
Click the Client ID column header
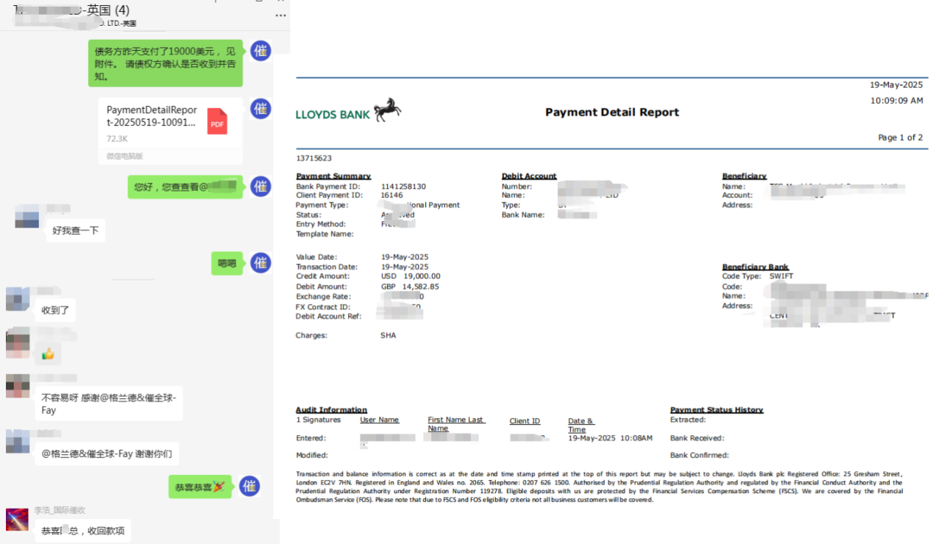525,421
